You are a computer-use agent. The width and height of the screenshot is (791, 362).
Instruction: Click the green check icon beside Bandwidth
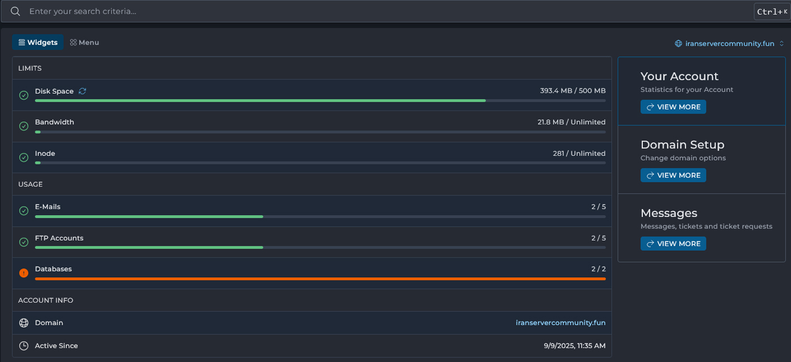click(24, 126)
